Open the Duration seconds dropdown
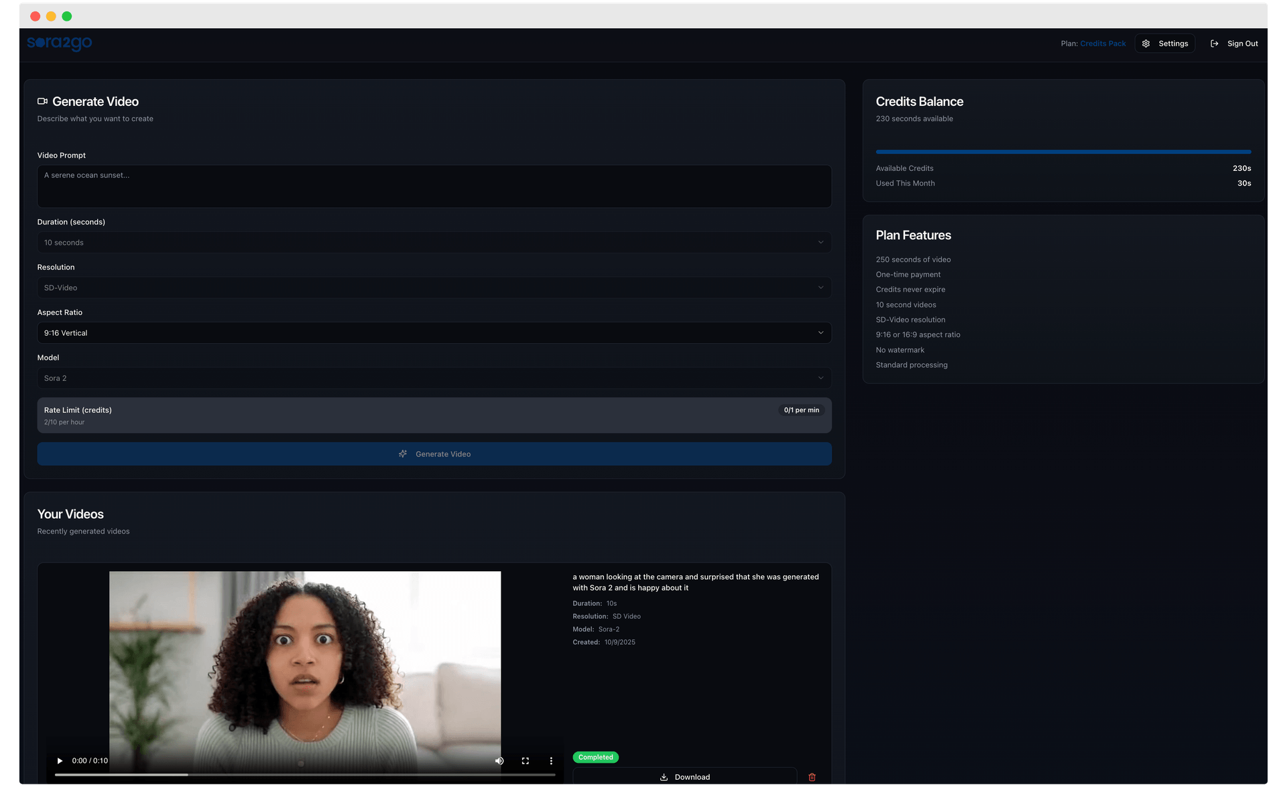 click(x=434, y=243)
